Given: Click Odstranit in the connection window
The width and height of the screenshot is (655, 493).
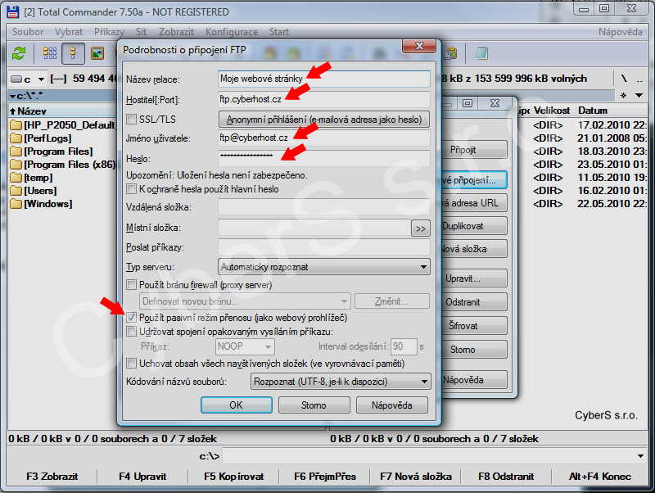Looking at the screenshot, I should 475,301.
